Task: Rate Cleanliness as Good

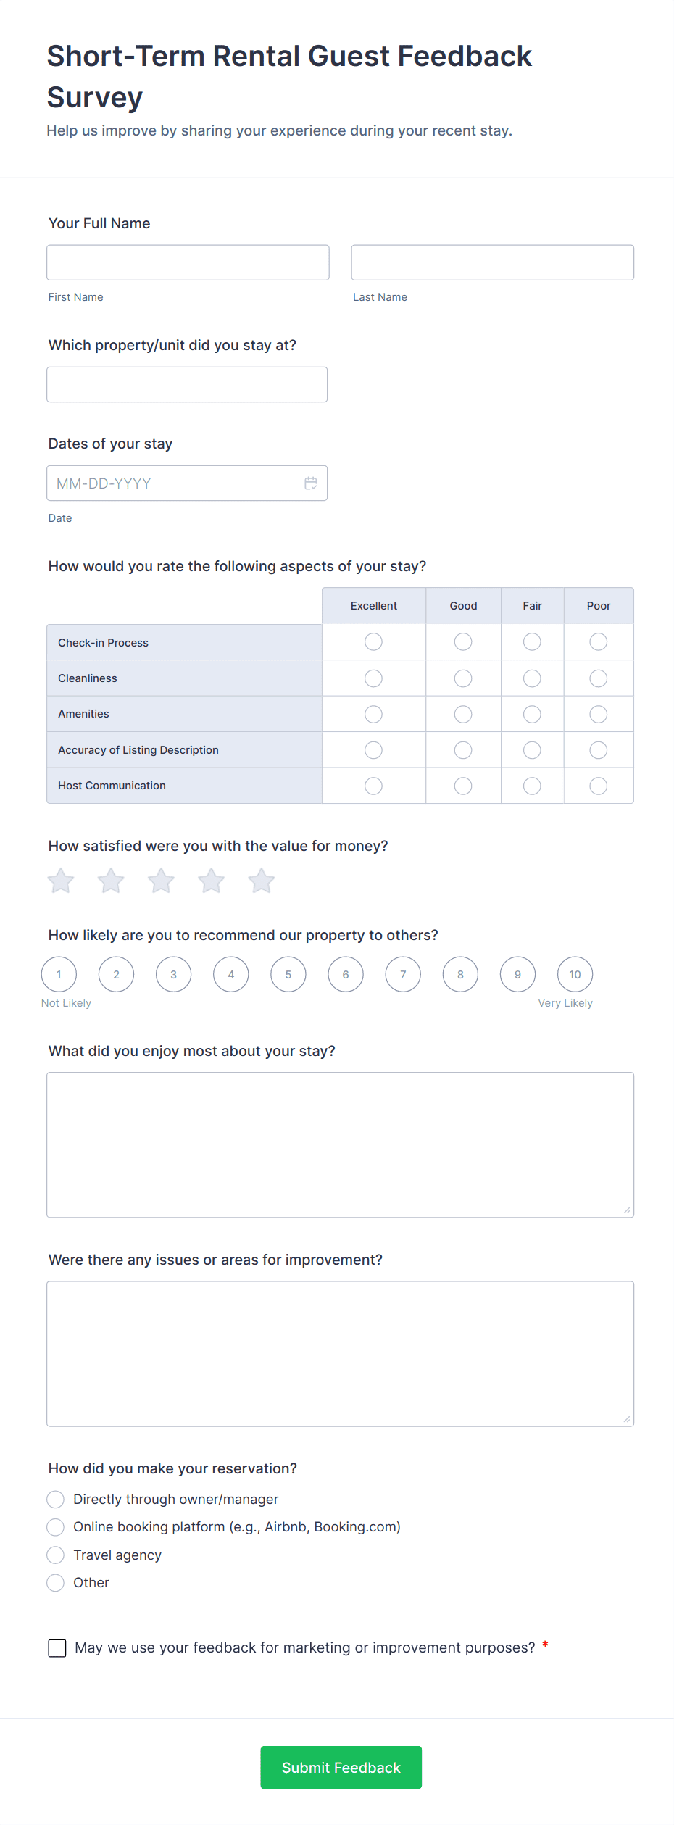Action: [x=463, y=678]
